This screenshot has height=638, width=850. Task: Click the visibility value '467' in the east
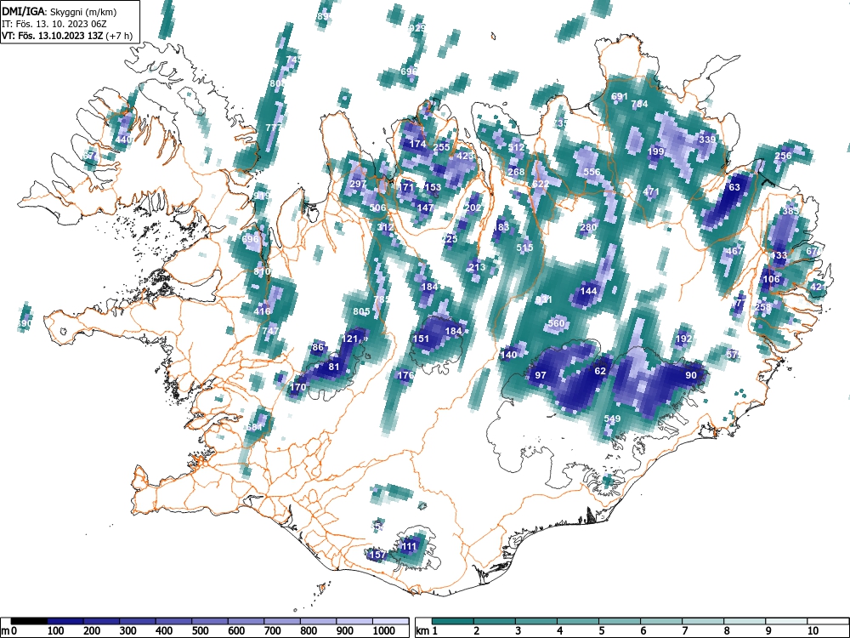tap(734, 251)
